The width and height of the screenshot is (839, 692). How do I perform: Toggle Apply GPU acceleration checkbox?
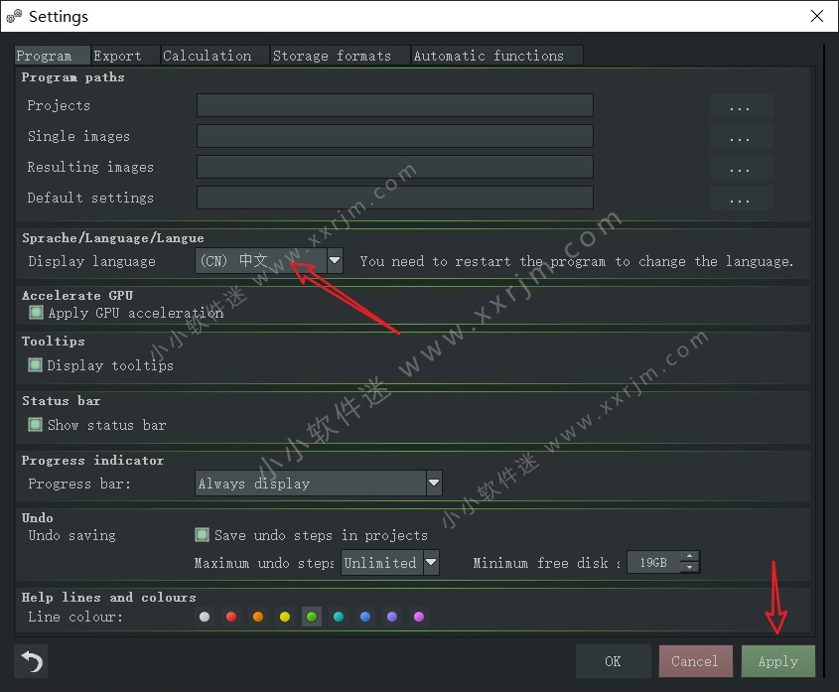37,313
